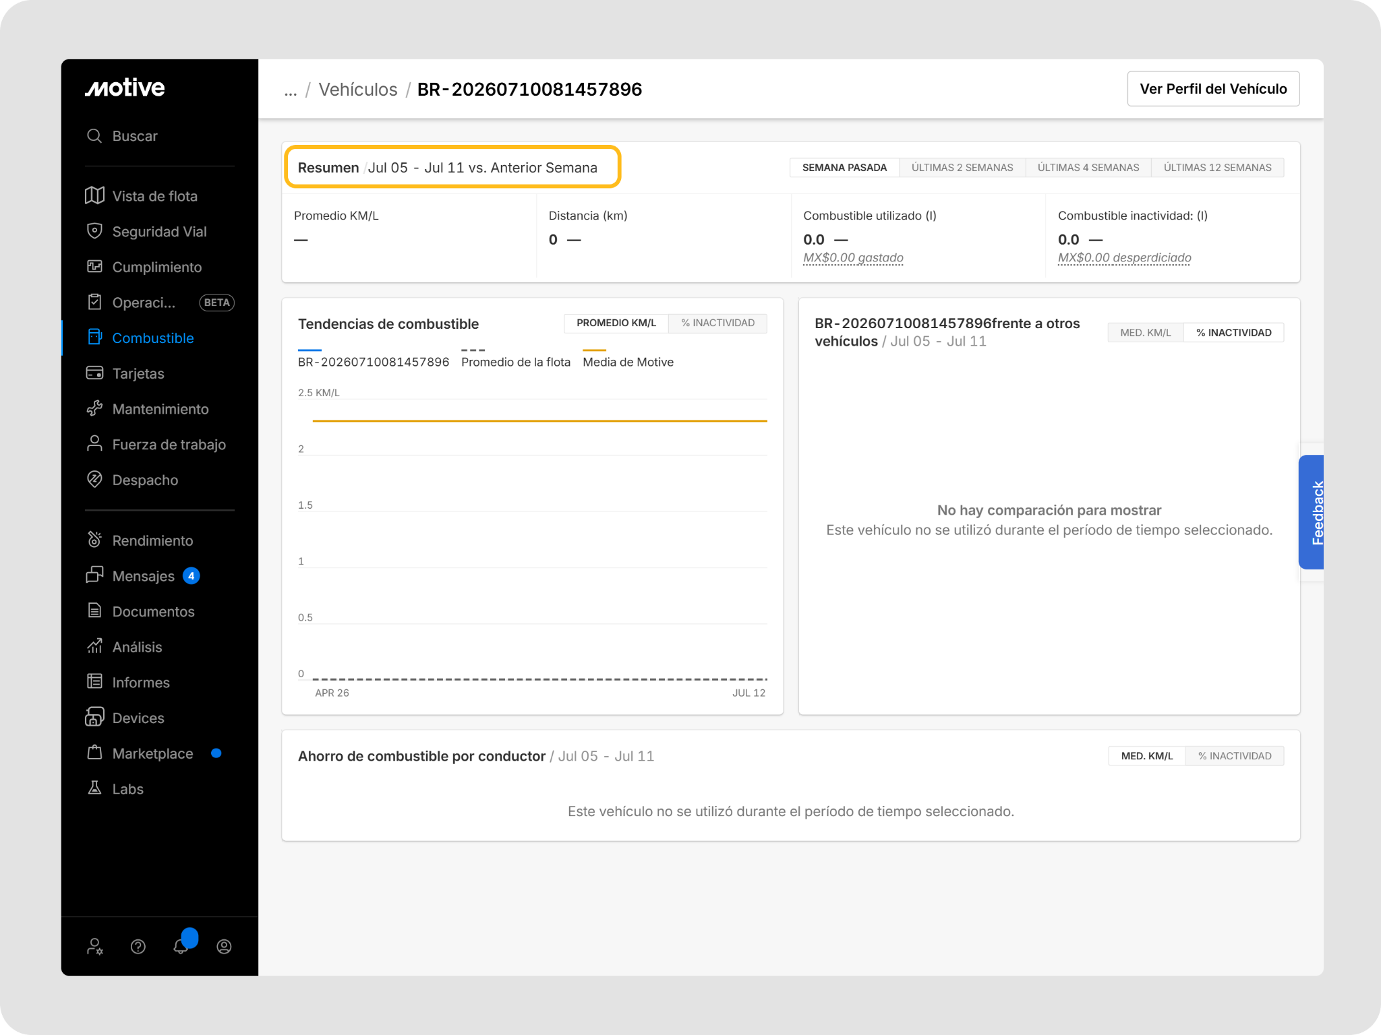This screenshot has width=1381, height=1035.
Task: Click MX$0.00 desperdiciado link
Action: point(1124,258)
